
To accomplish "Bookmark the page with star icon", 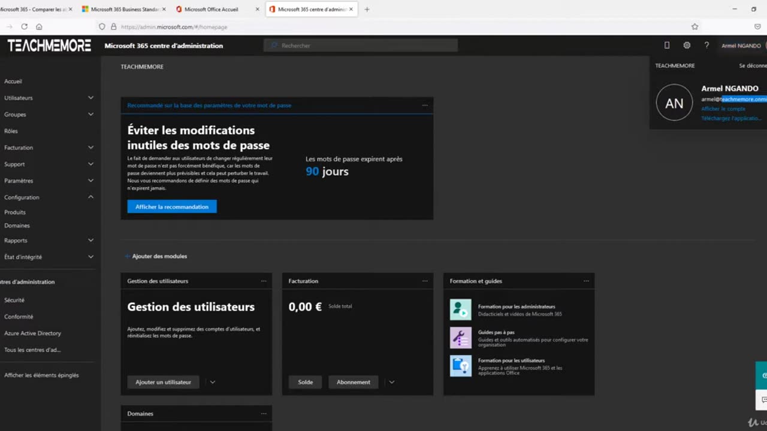I will 694,26.
